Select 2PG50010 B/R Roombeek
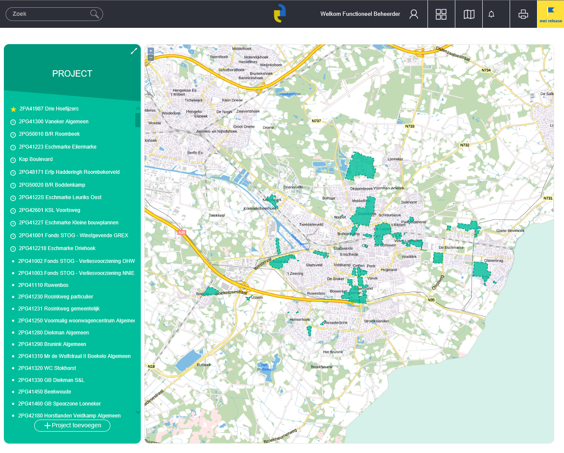The image size is (564, 453). 49,134
